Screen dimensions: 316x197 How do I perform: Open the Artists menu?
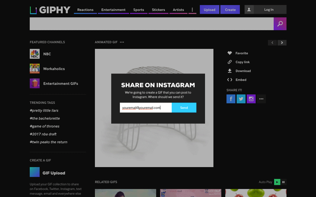pos(178,10)
